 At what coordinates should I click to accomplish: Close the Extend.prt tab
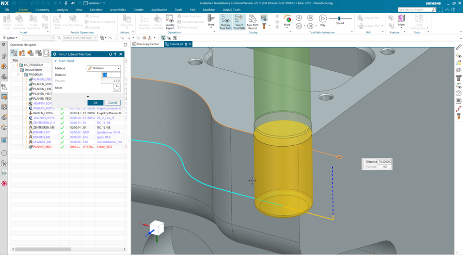coord(190,44)
